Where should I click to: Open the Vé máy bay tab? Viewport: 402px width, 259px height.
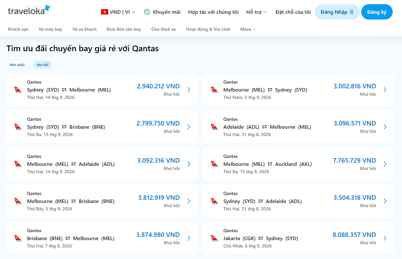tap(50, 29)
